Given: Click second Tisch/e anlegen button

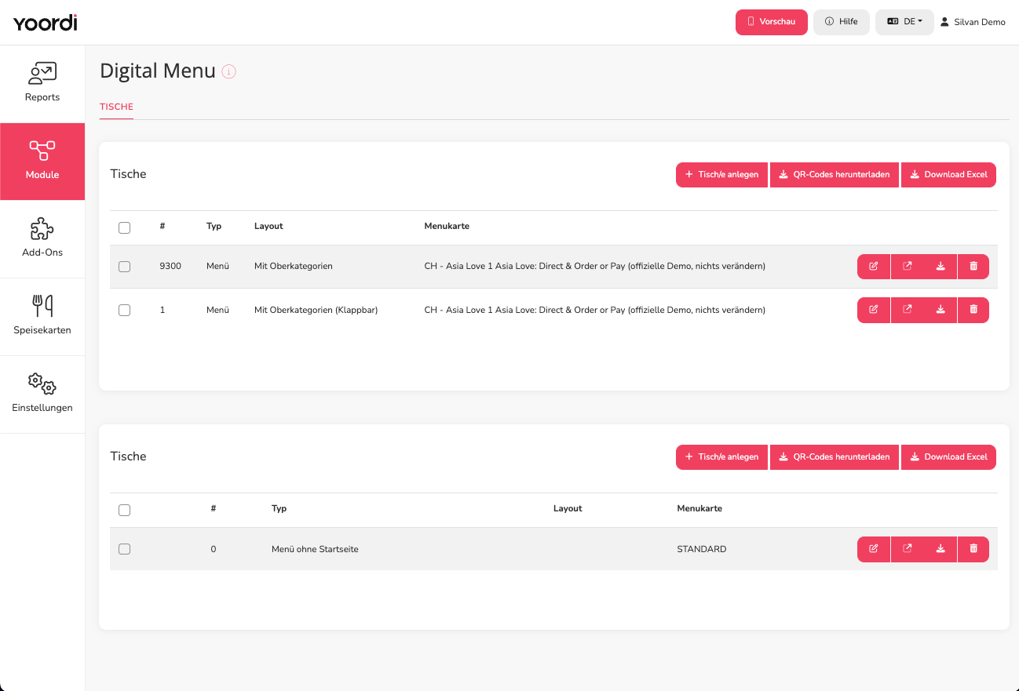Looking at the screenshot, I should tap(721, 456).
